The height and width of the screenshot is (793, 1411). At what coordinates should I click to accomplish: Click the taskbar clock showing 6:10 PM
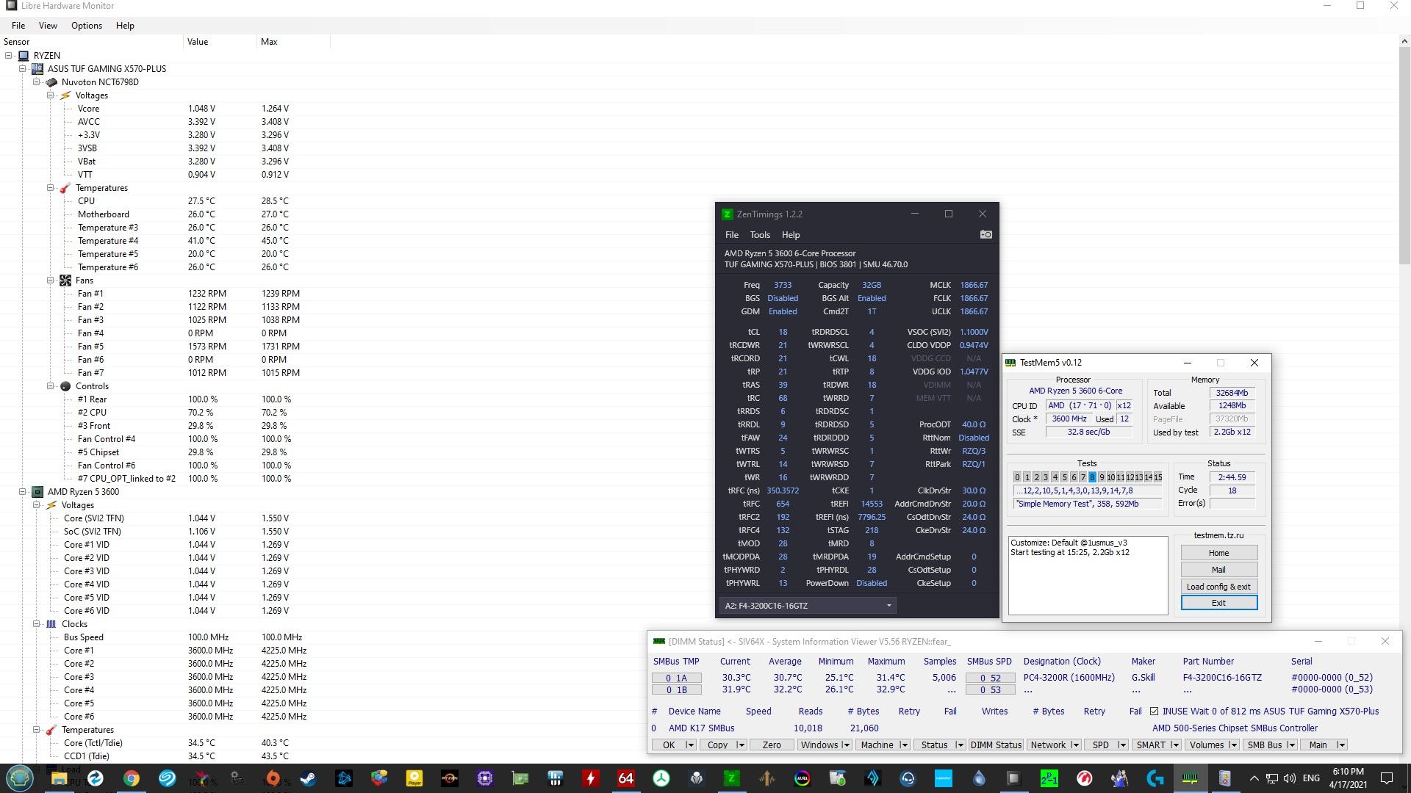(1348, 778)
